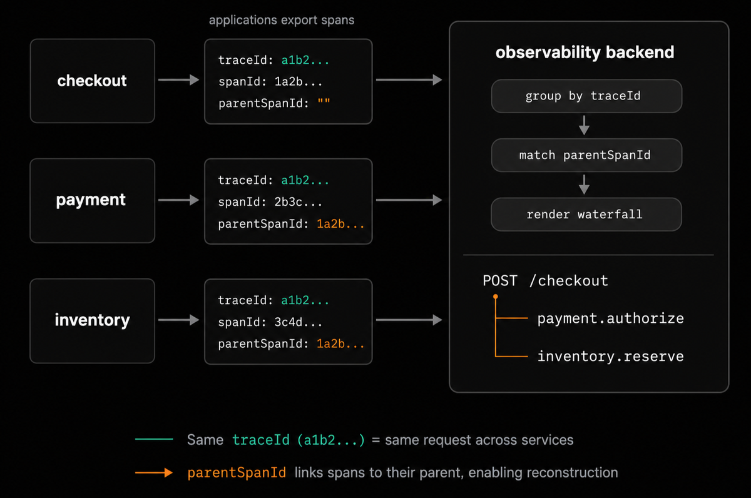Click the "spanId: 3c4d..." line
751x498 pixels.
(271, 322)
